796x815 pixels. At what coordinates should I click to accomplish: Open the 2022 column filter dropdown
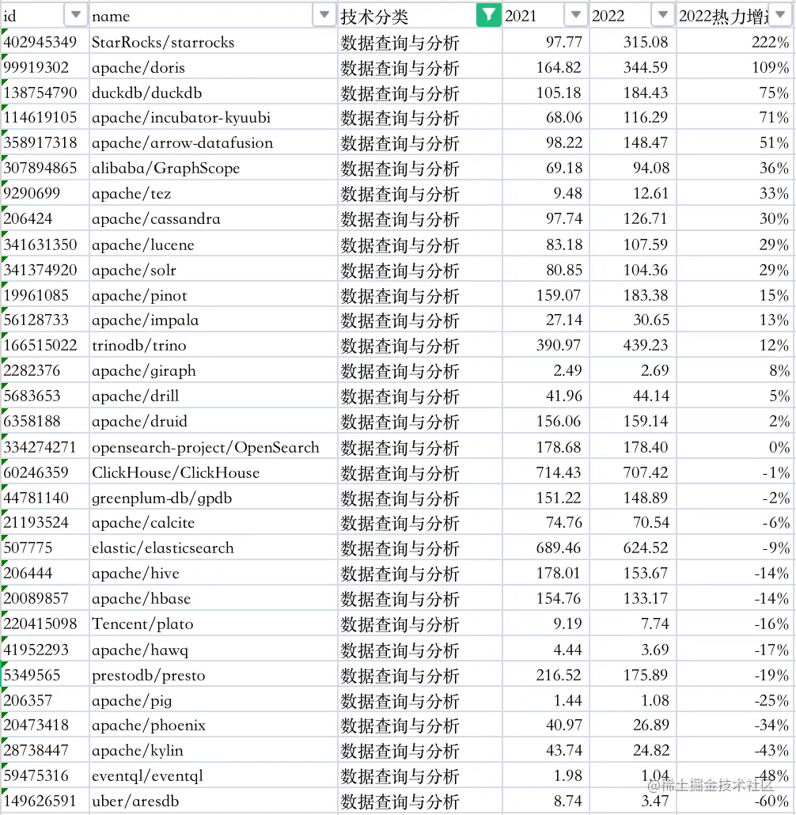click(x=662, y=15)
